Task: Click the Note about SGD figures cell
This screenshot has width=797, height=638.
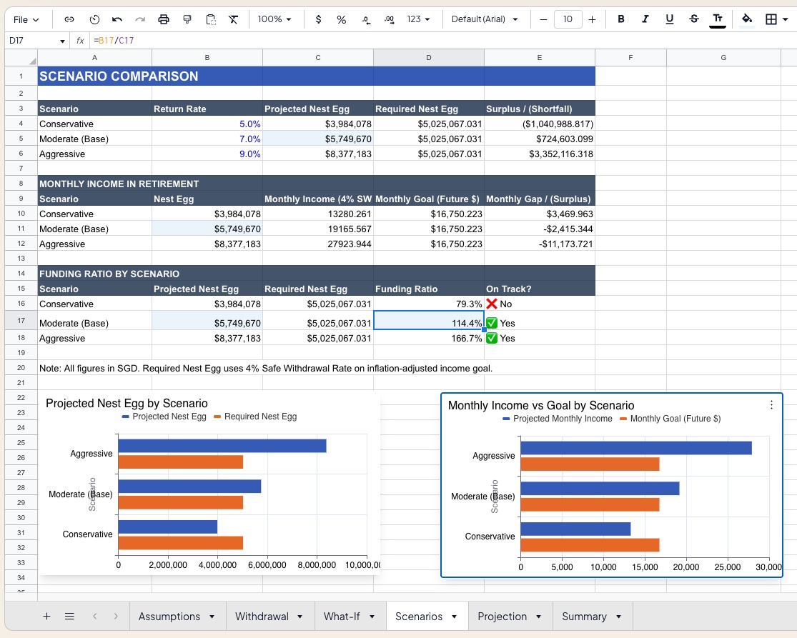Action: point(265,368)
